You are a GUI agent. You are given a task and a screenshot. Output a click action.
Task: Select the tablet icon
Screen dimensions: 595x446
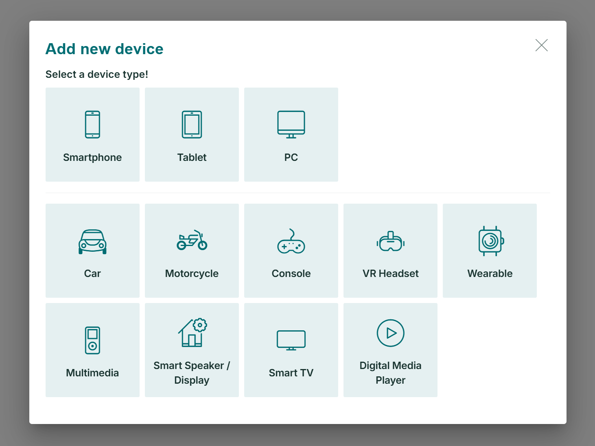click(192, 125)
